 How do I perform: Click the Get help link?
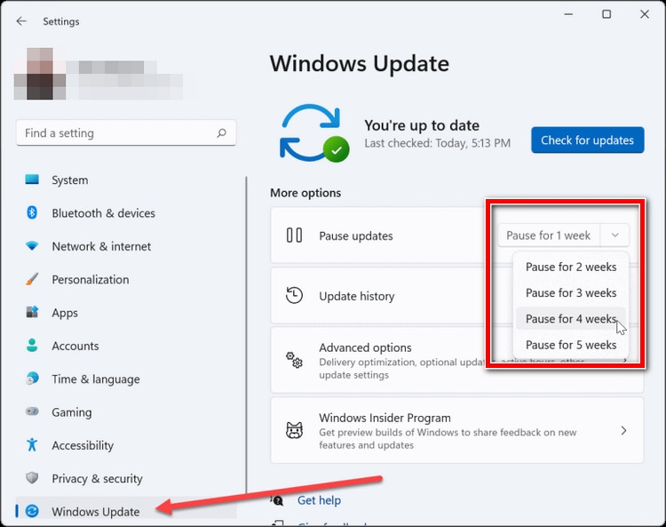319,500
